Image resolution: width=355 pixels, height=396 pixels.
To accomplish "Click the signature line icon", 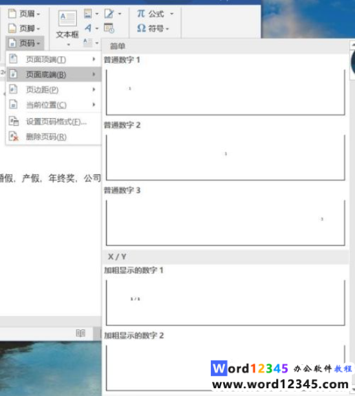I will [109, 14].
